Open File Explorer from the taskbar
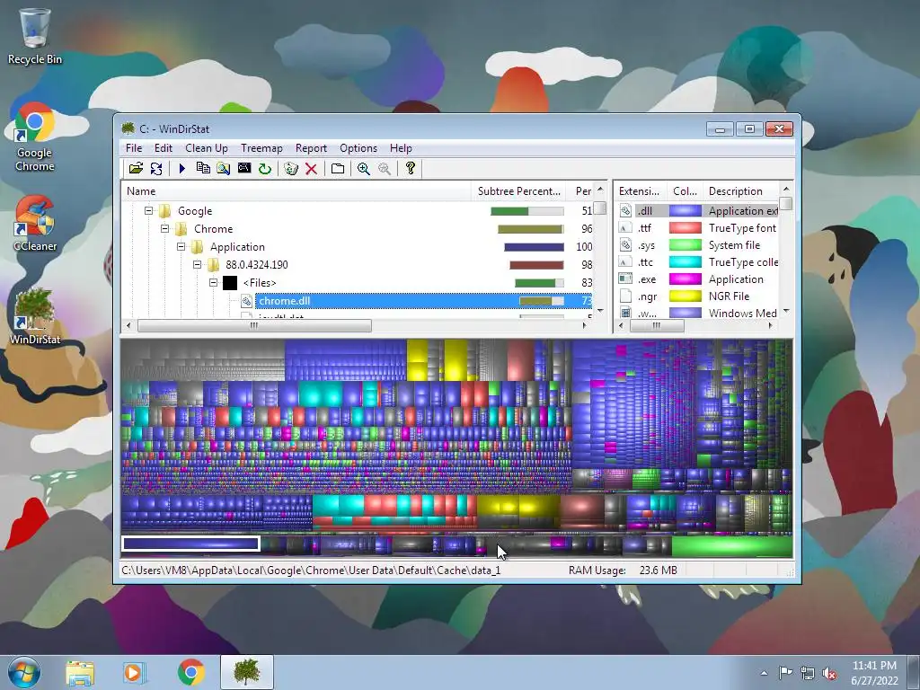Image resolution: width=920 pixels, height=690 pixels. click(x=80, y=672)
